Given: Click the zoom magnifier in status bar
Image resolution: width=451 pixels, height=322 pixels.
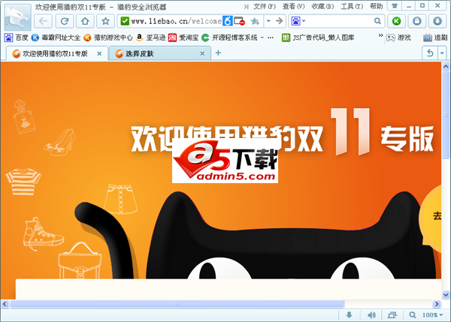Looking at the screenshot, I should pyautogui.click(x=413, y=315).
